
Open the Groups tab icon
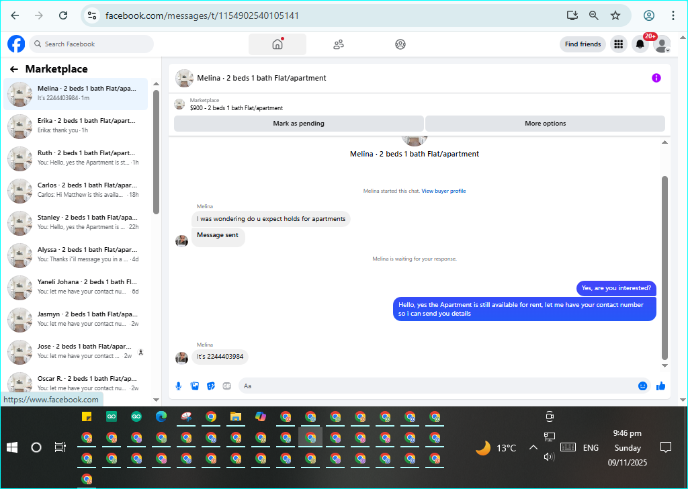400,44
